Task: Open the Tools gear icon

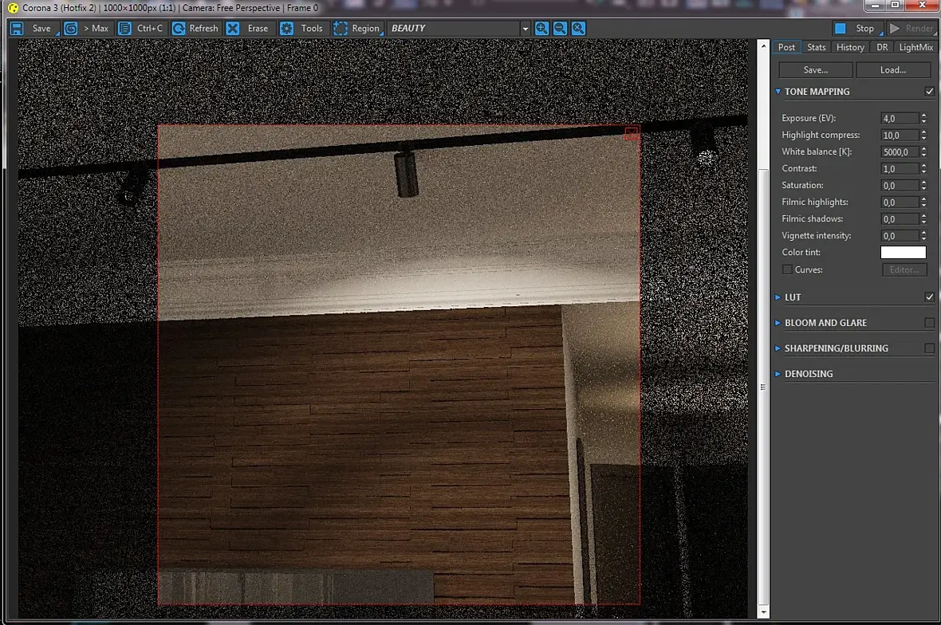Action: pyautogui.click(x=287, y=28)
